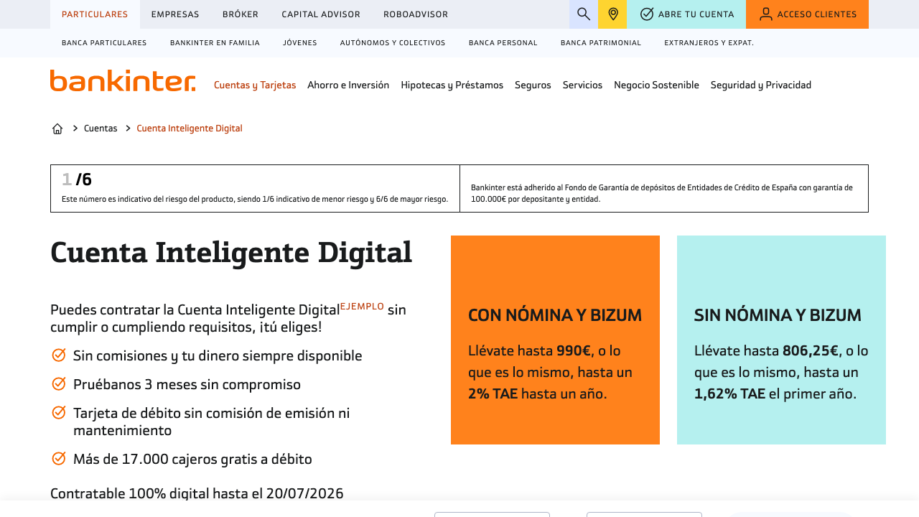Image resolution: width=919 pixels, height=517 pixels.
Task: Open the Bróker tab
Action: (241, 14)
